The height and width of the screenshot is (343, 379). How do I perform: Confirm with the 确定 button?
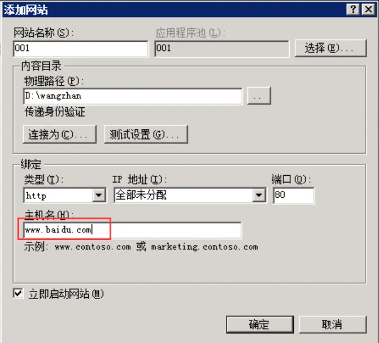[x=260, y=324]
